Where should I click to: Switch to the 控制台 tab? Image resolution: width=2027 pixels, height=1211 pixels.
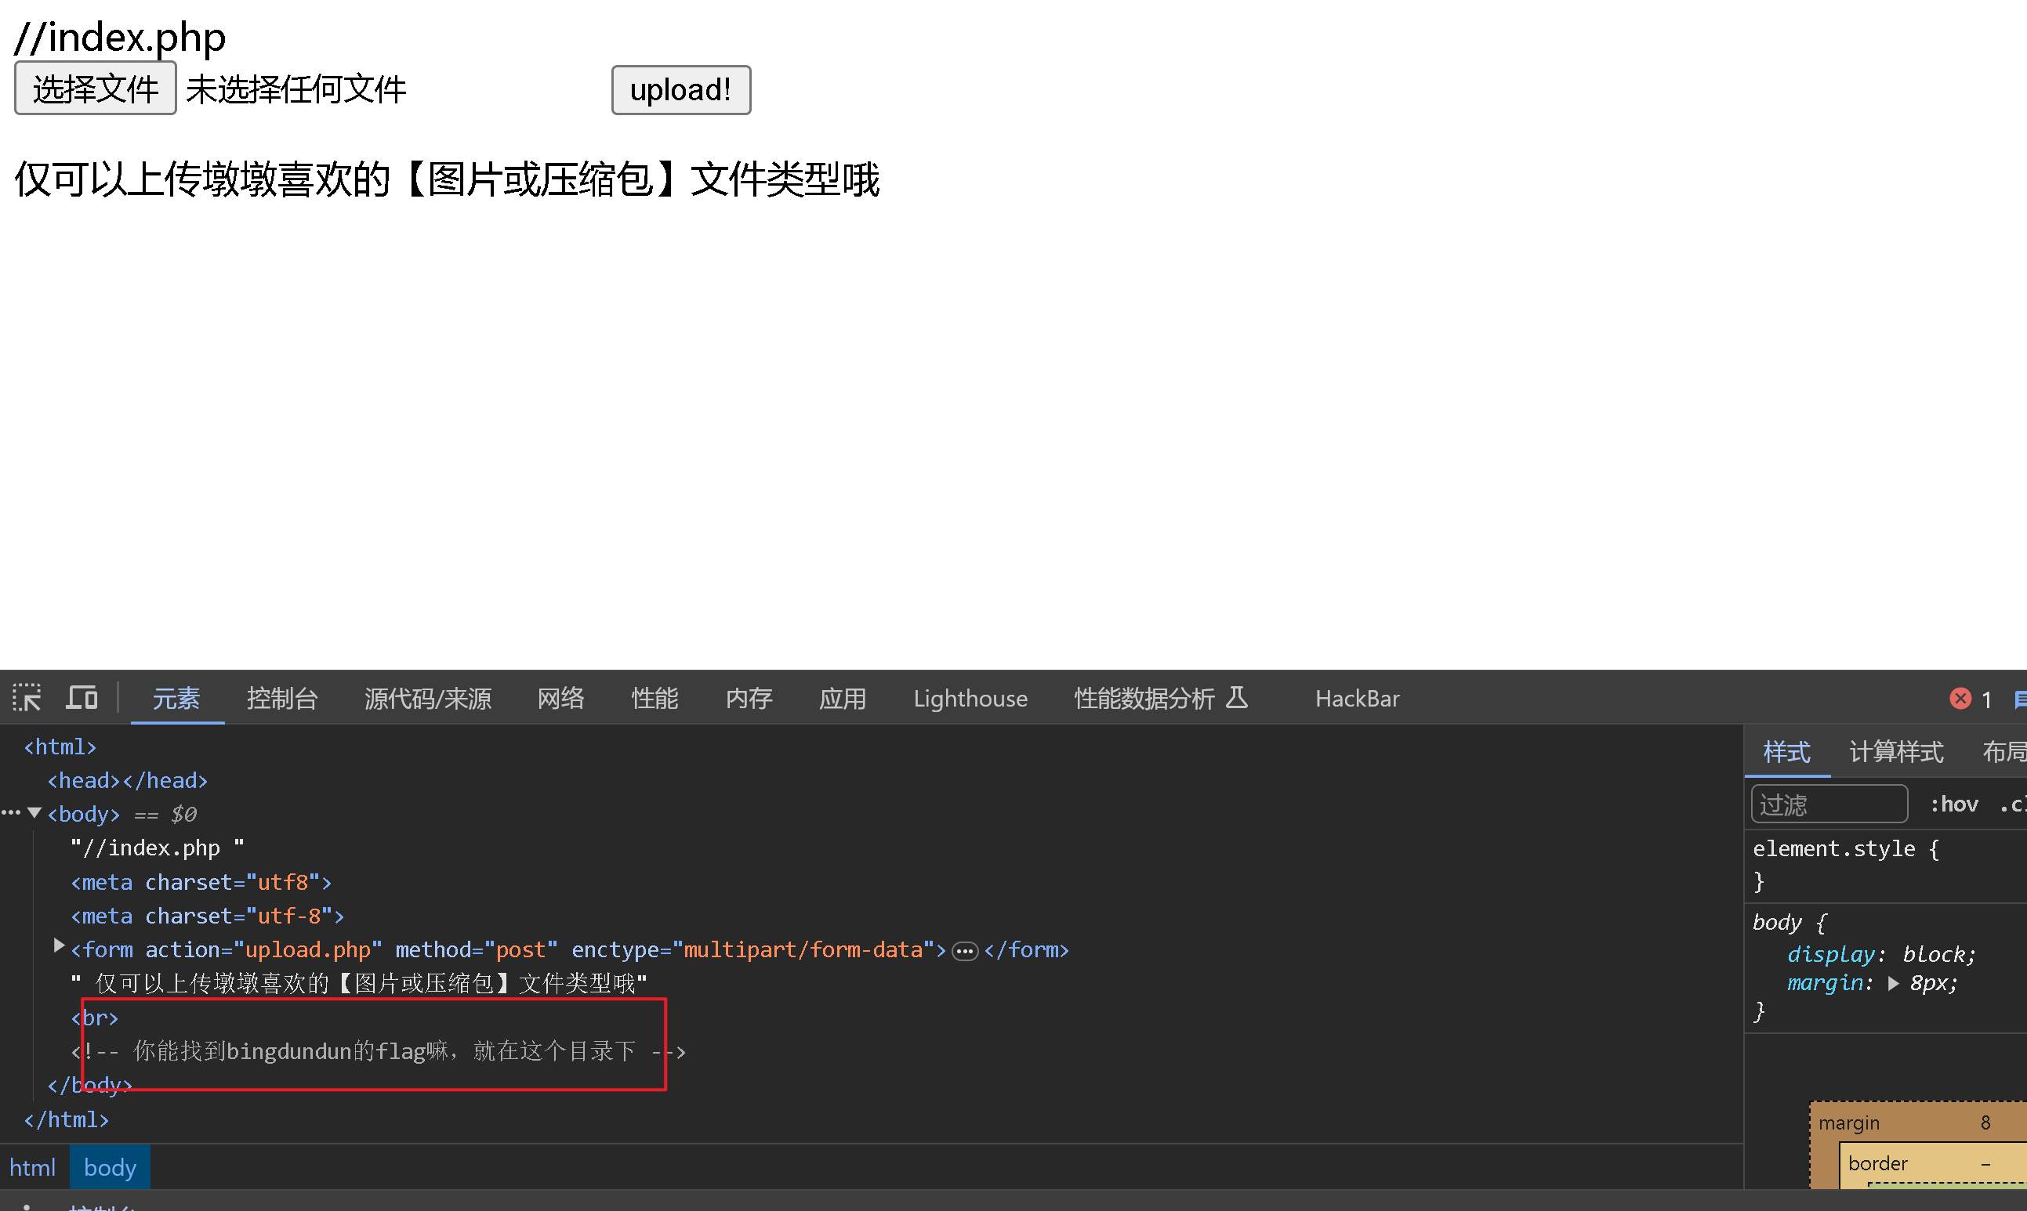point(281,699)
